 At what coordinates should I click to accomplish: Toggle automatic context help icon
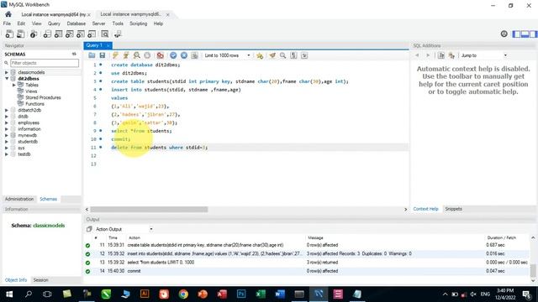[x=451, y=55]
